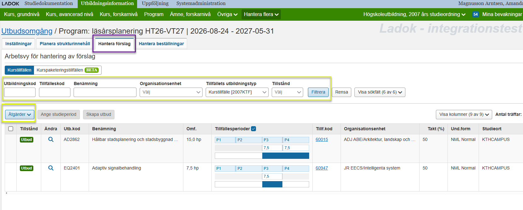
Task: Open the Åtgärder dropdown menu
Action: 19,114
